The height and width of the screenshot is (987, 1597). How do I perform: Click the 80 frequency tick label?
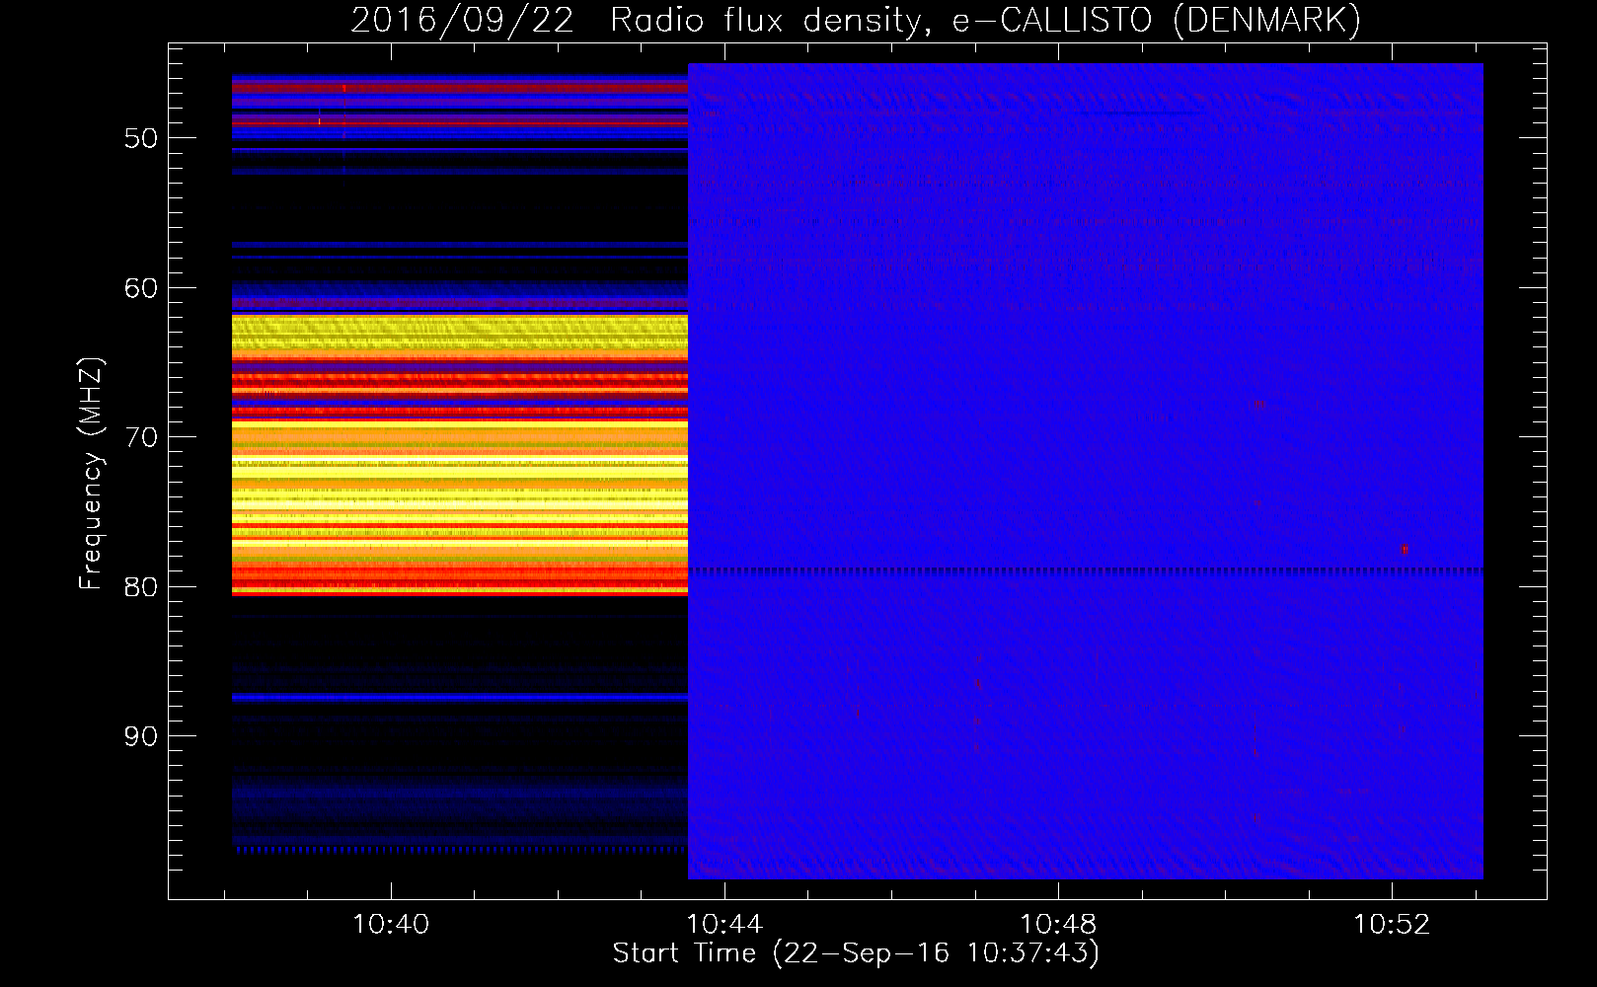tap(141, 587)
